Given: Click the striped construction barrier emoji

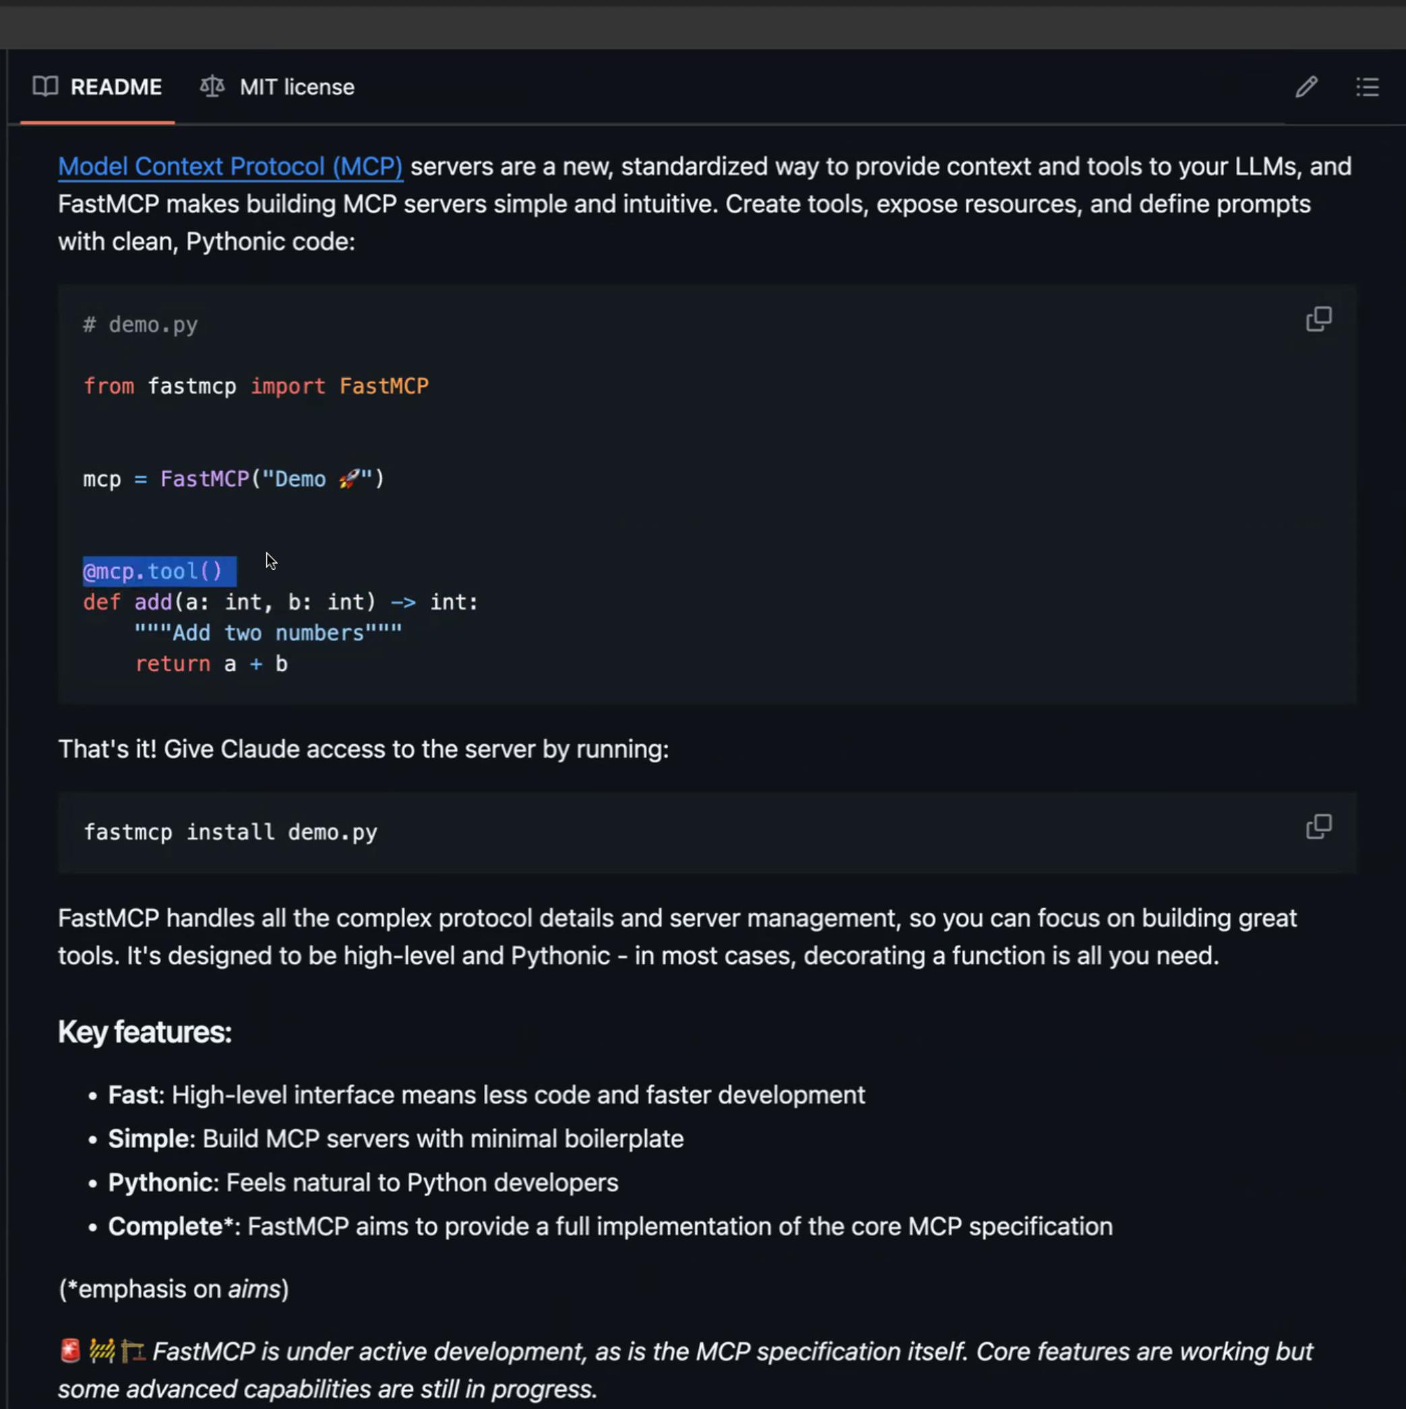Looking at the screenshot, I should (x=102, y=1350).
